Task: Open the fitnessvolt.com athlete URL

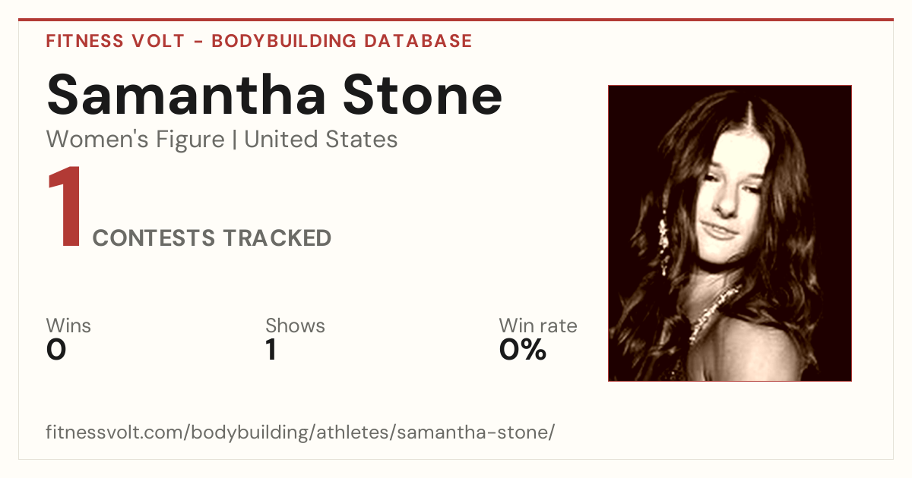Action: click(x=301, y=433)
